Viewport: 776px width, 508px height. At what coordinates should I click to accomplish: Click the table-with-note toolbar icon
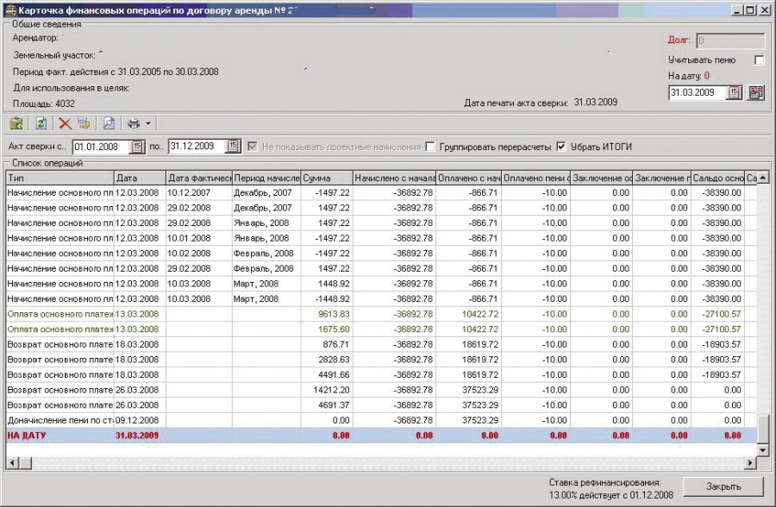click(84, 123)
